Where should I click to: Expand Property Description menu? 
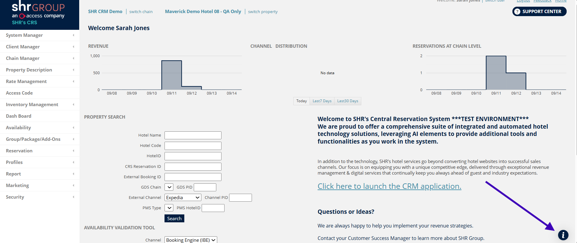[40, 70]
